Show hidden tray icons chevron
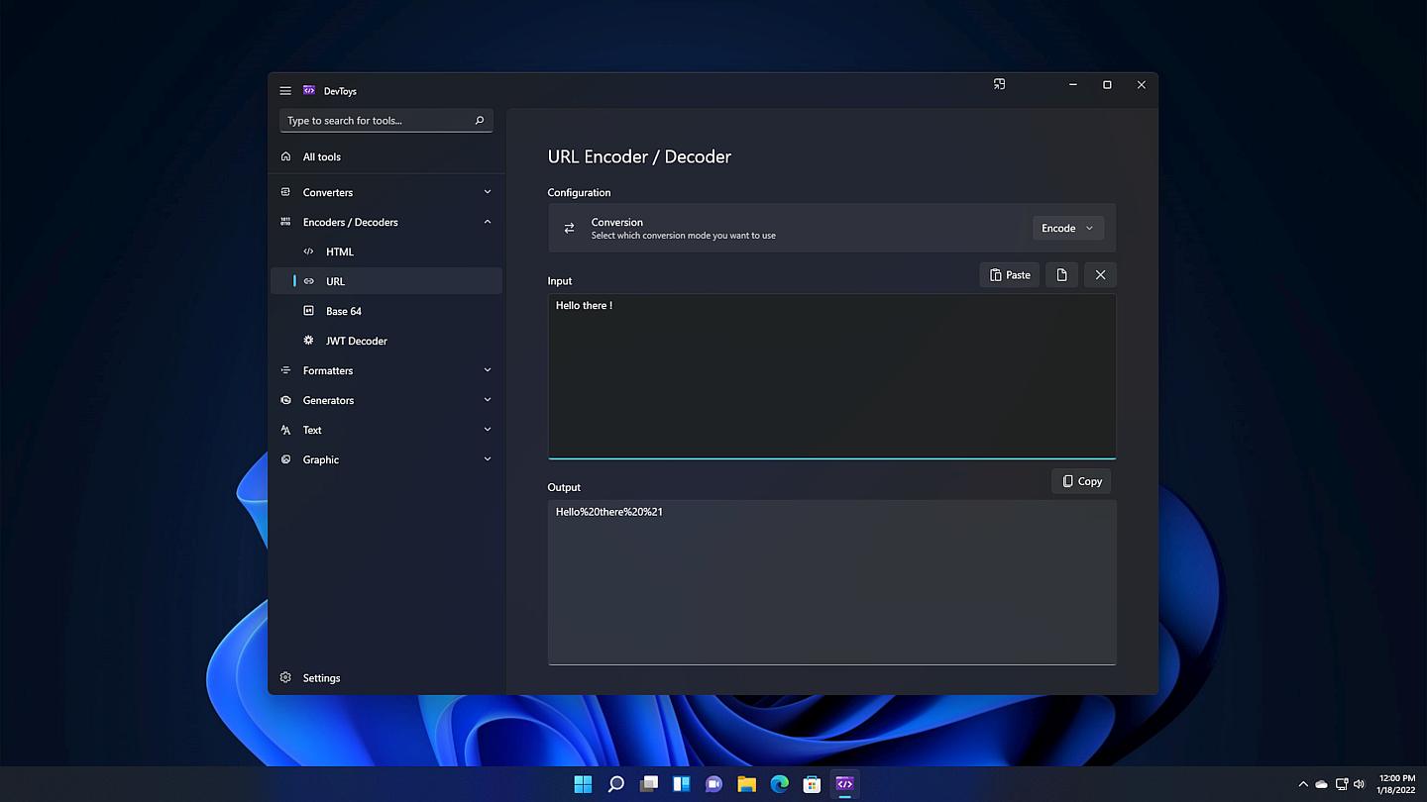The width and height of the screenshot is (1427, 802). pos(1303,784)
